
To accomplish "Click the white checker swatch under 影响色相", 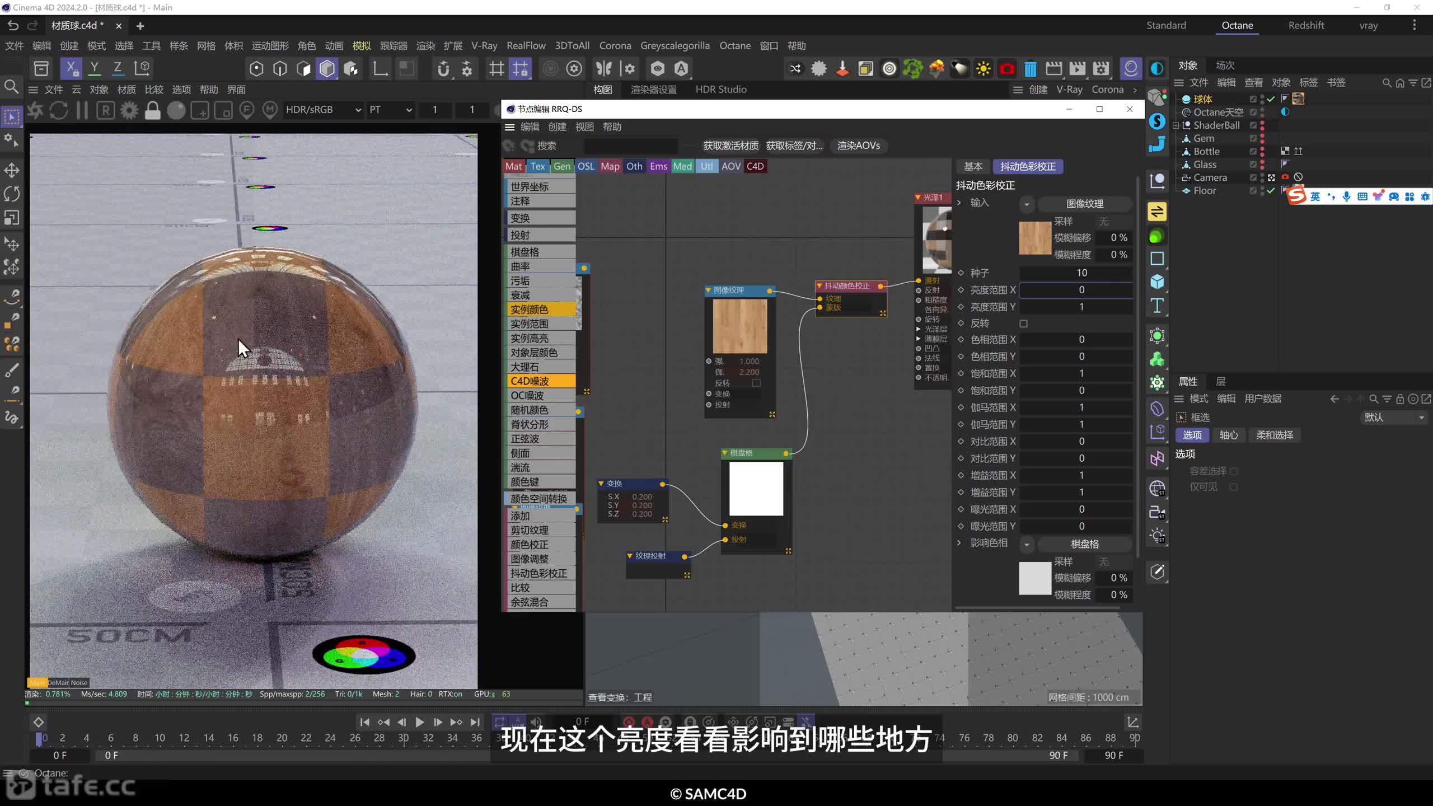I will [x=1035, y=579].
